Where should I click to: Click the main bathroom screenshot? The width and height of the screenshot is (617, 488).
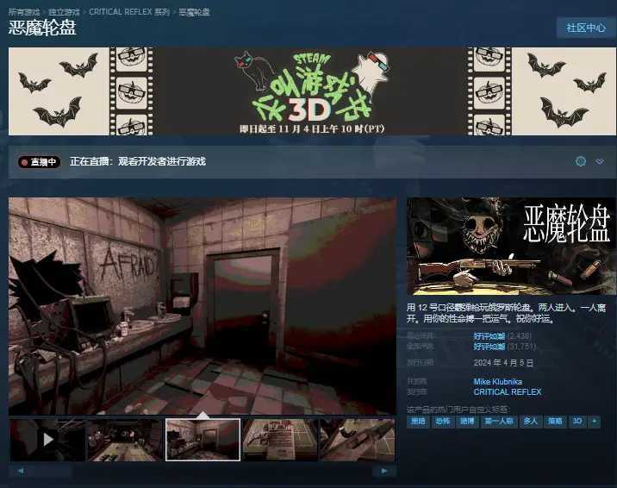(203, 306)
